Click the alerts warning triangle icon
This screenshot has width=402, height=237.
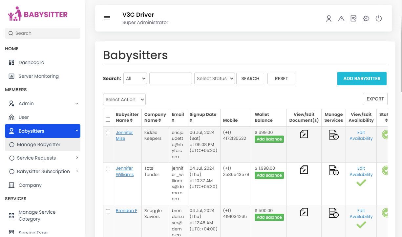(x=341, y=19)
